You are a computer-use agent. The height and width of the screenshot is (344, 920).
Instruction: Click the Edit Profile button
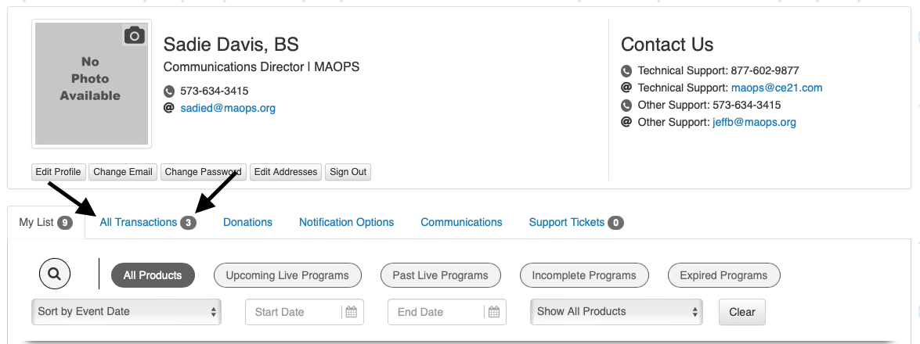58,172
